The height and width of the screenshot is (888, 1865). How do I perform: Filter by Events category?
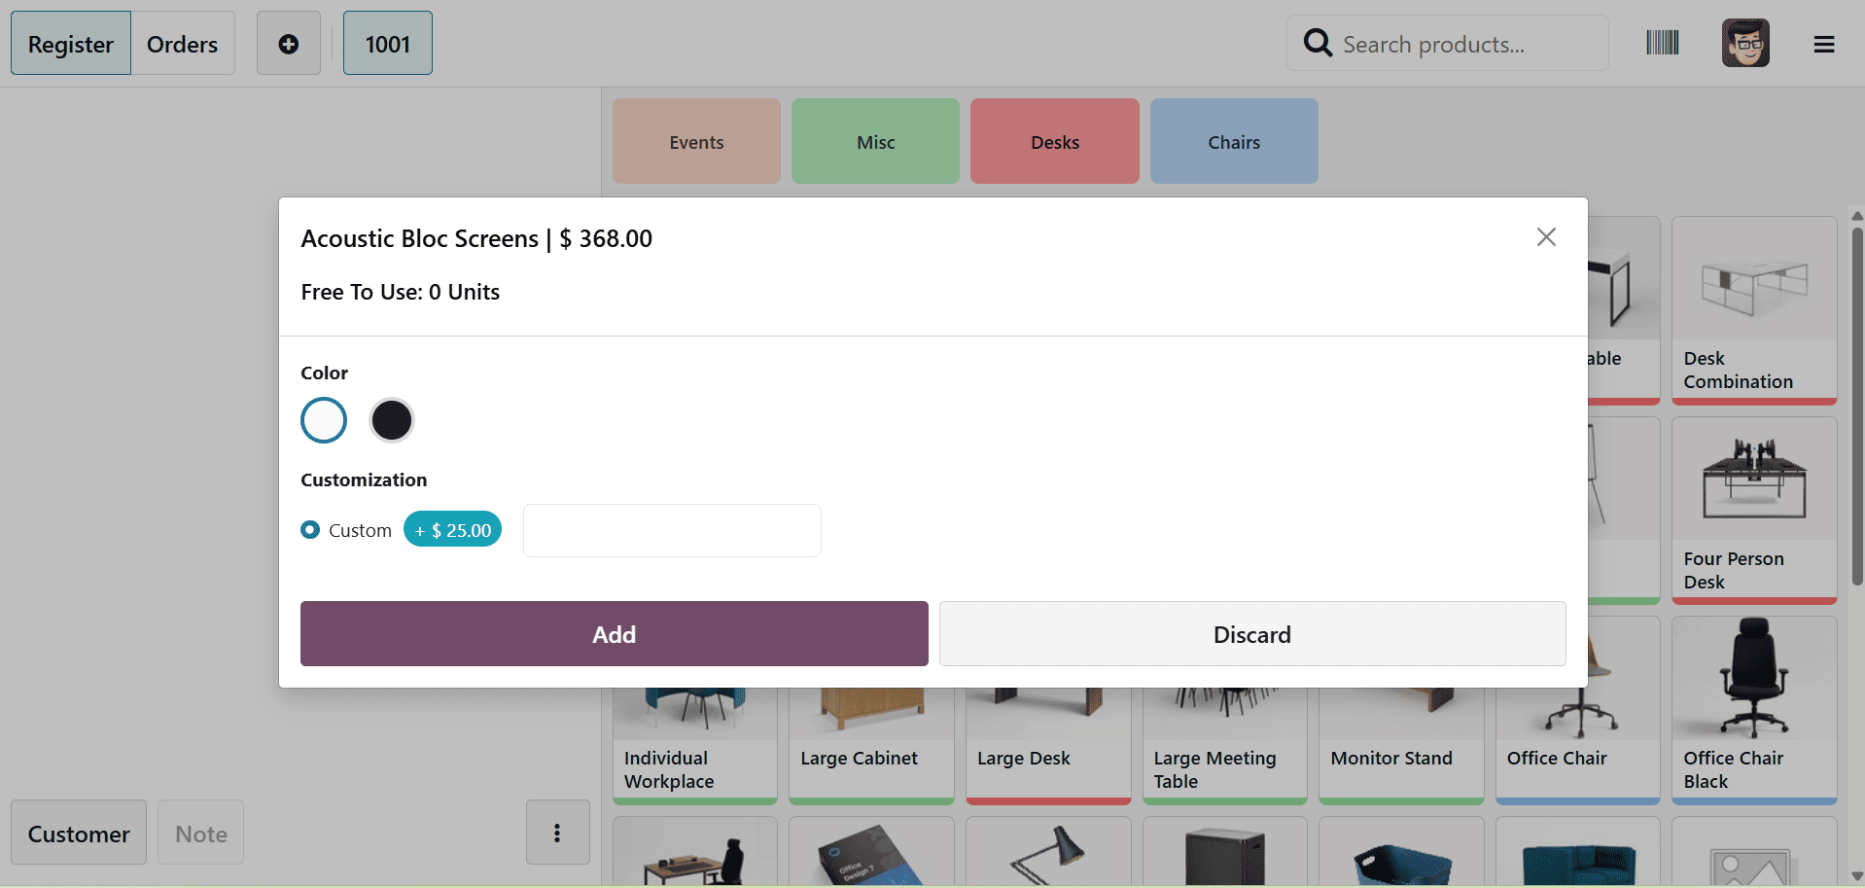tap(696, 141)
